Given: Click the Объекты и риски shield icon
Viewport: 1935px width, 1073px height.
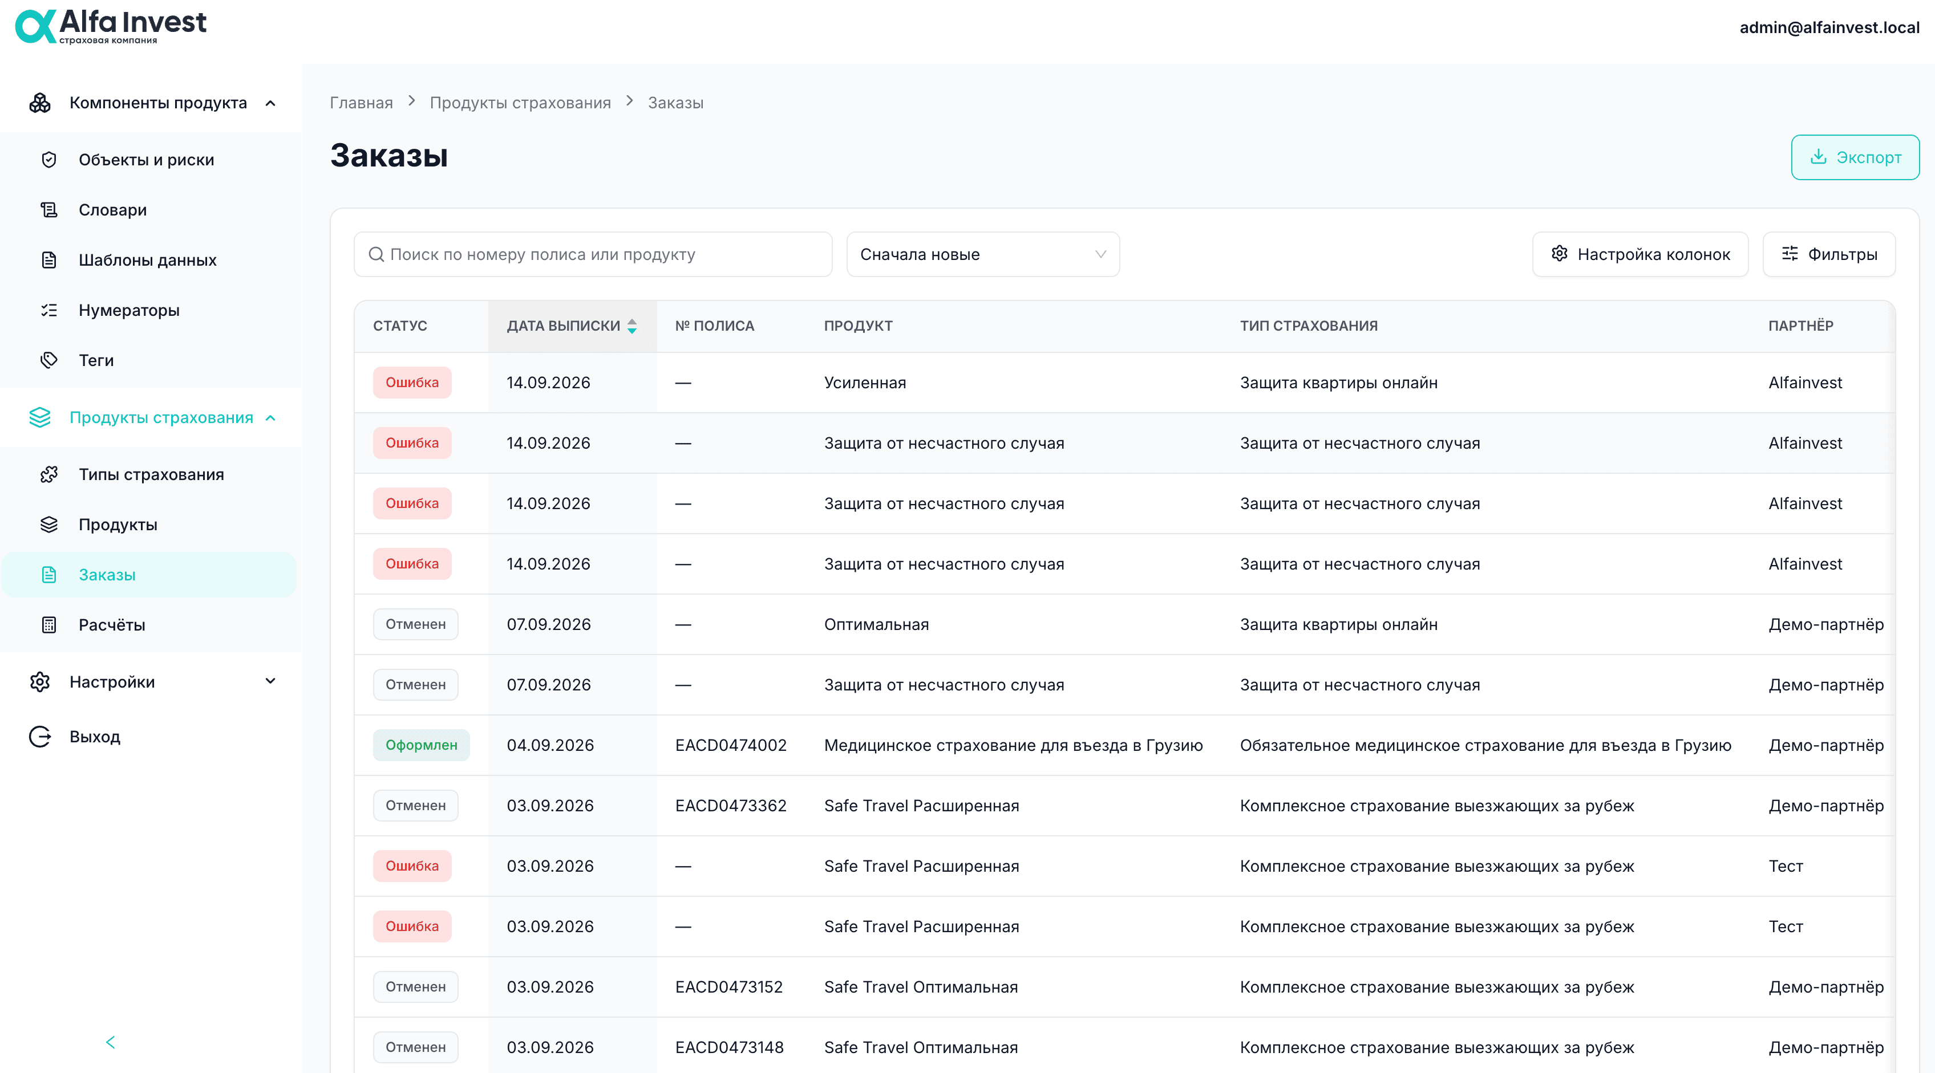Looking at the screenshot, I should tap(49, 160).
